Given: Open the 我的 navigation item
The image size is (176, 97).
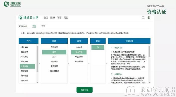Looking at the screenshot, I should click(x=66, y=18).
